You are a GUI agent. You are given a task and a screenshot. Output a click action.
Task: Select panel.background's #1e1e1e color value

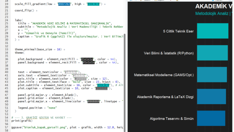(89, 63)
